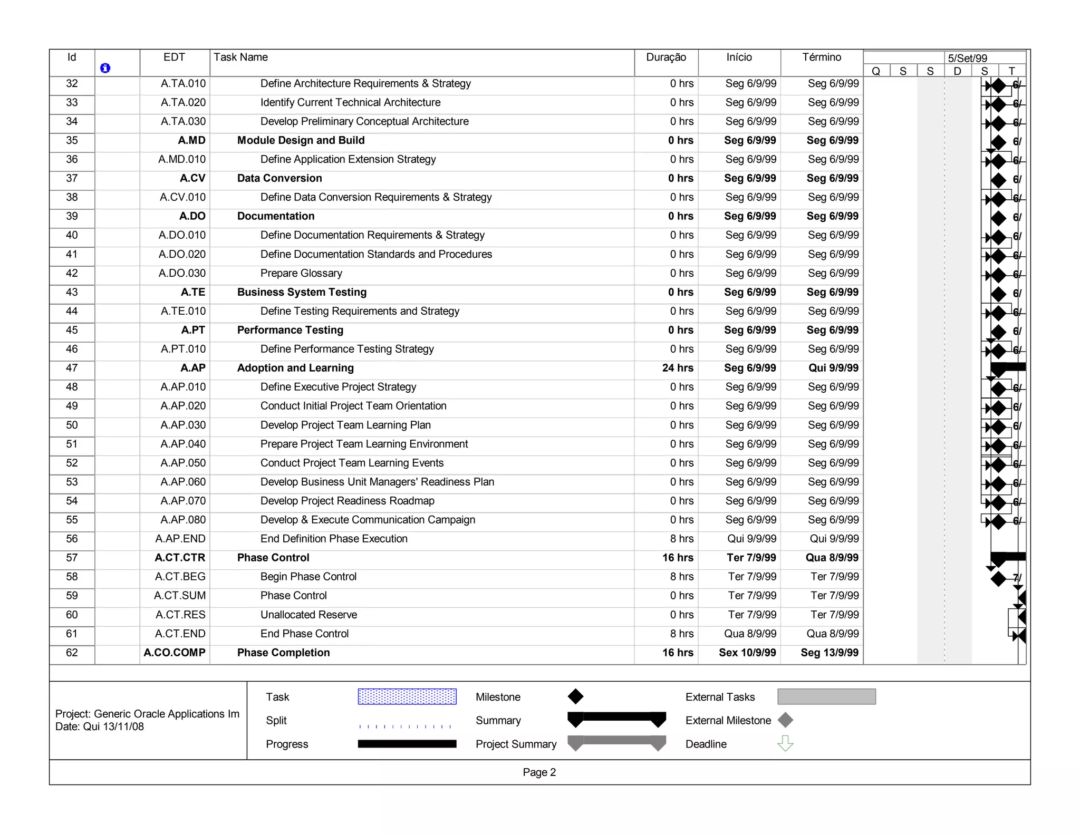The image size is (1080, 834).
Task: Click the Date: Qui 13/11/08 label
Action: (x=100, y=726)
